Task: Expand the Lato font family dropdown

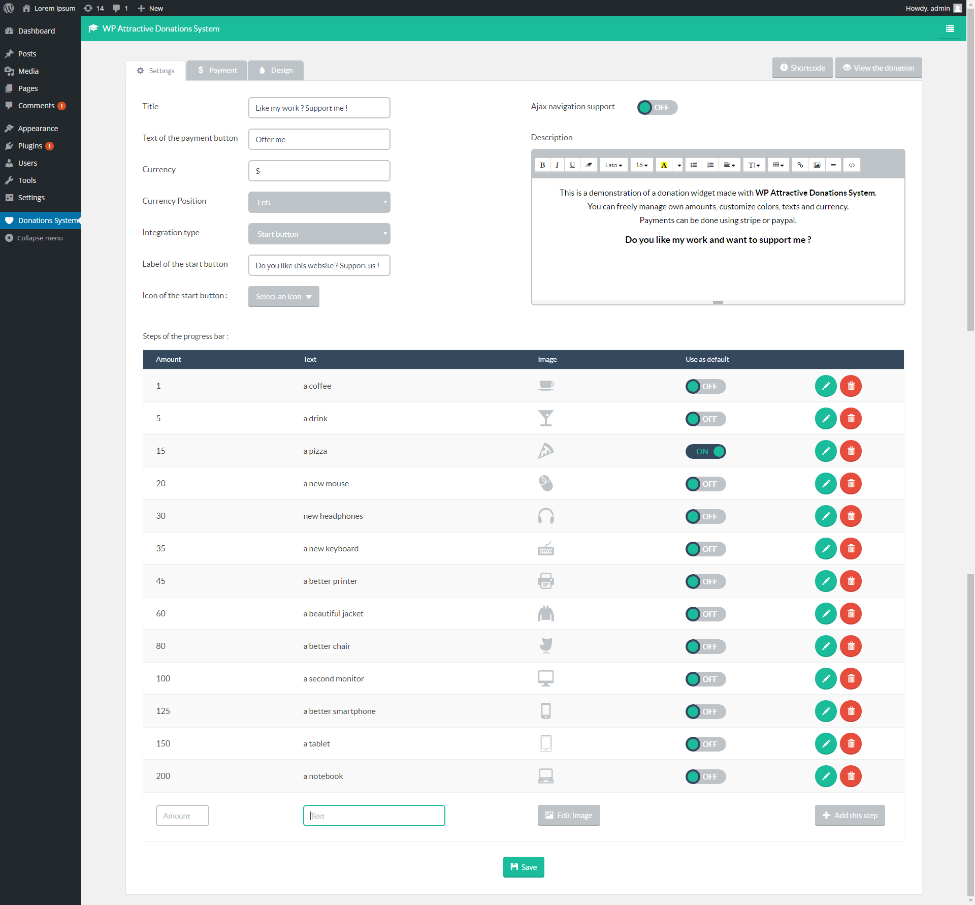Action: pos(613,165)
